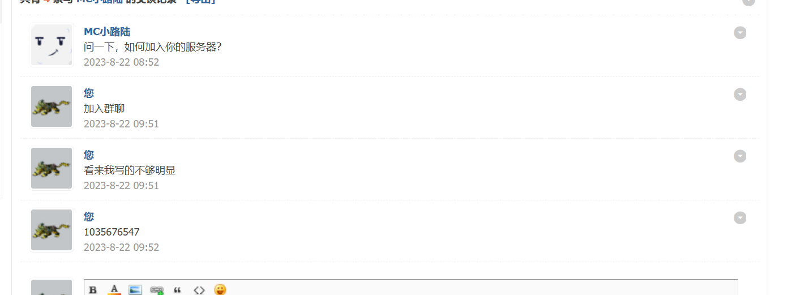Image resolution: width=796 pixels, height=295 pixels.
Task: Click MC小路陆's avatar image
Action: point(52,45)
